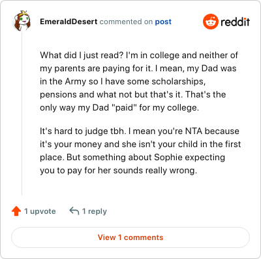Click the abbreviation "tbh" in the comment
Viewport: 261px width, 259px height.
(119, 131)
